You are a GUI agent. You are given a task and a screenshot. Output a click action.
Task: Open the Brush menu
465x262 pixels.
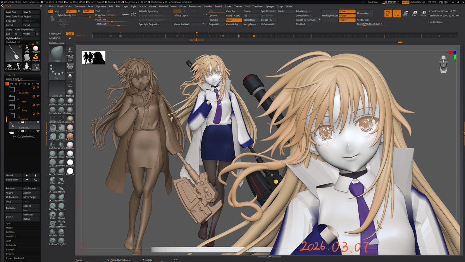(x=60, y=7)
